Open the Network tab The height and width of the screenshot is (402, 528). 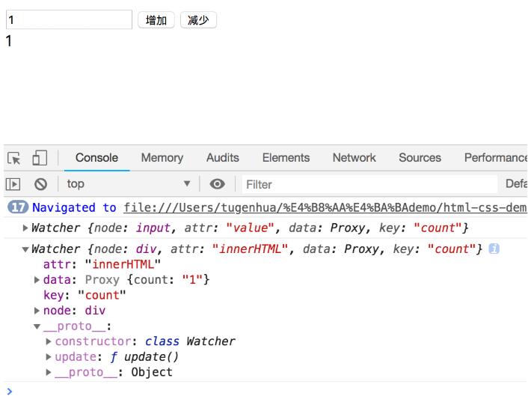point(354,158)
